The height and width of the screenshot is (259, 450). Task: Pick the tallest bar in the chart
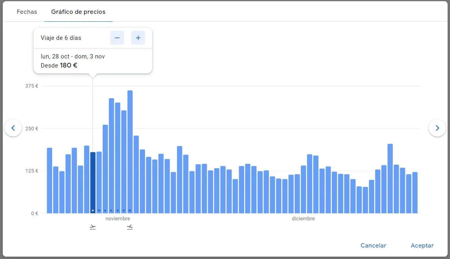(130, 152)
